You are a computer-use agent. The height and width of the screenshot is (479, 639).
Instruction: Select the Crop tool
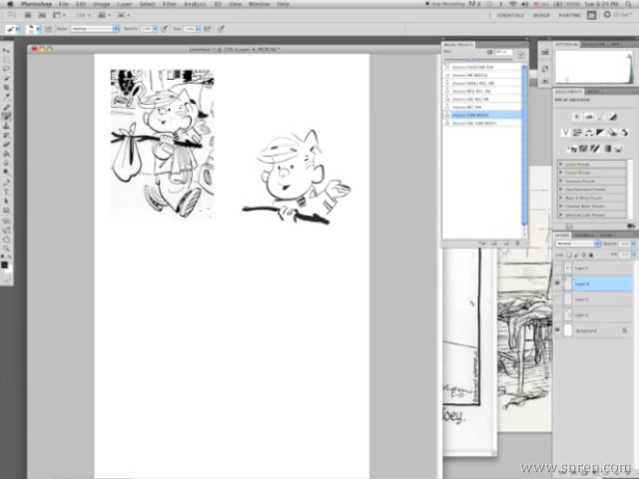(x=6, y=87)
